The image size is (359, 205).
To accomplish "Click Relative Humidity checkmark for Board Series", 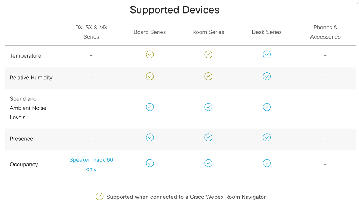I will click(150, 76).
